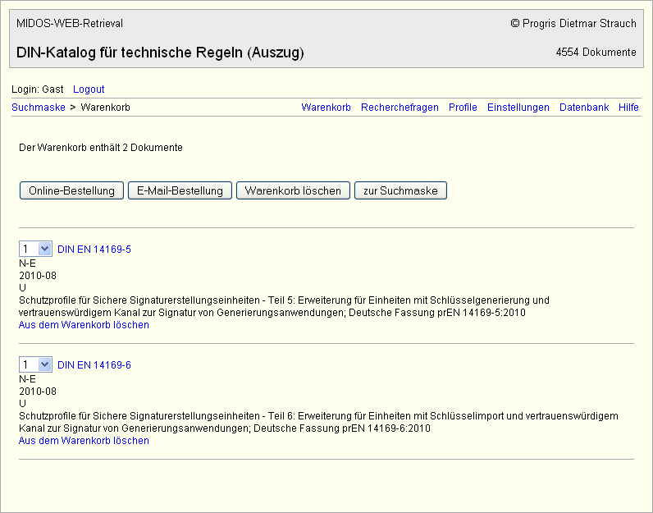This screenshot has height=513, width=653.
Task: Click the Progris Dietmar Strauch copyright text
Action: (x=573, y=24)
